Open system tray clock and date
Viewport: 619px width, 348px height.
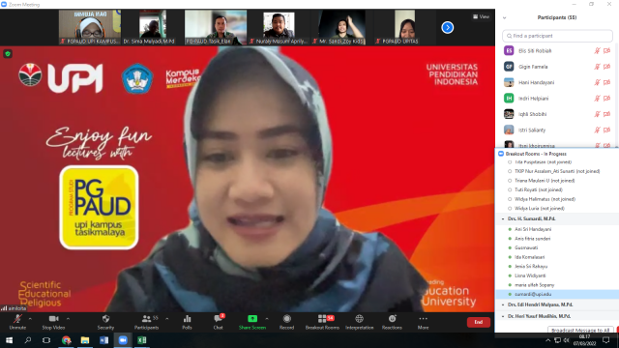pos(584,340)
